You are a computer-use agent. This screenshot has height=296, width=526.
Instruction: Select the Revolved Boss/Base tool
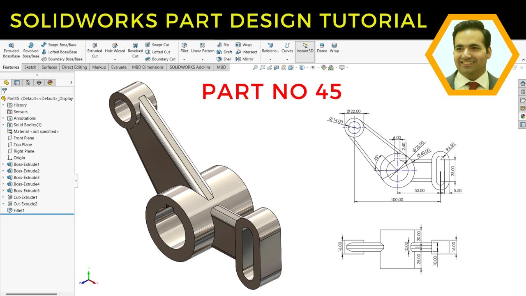point(30,50)
